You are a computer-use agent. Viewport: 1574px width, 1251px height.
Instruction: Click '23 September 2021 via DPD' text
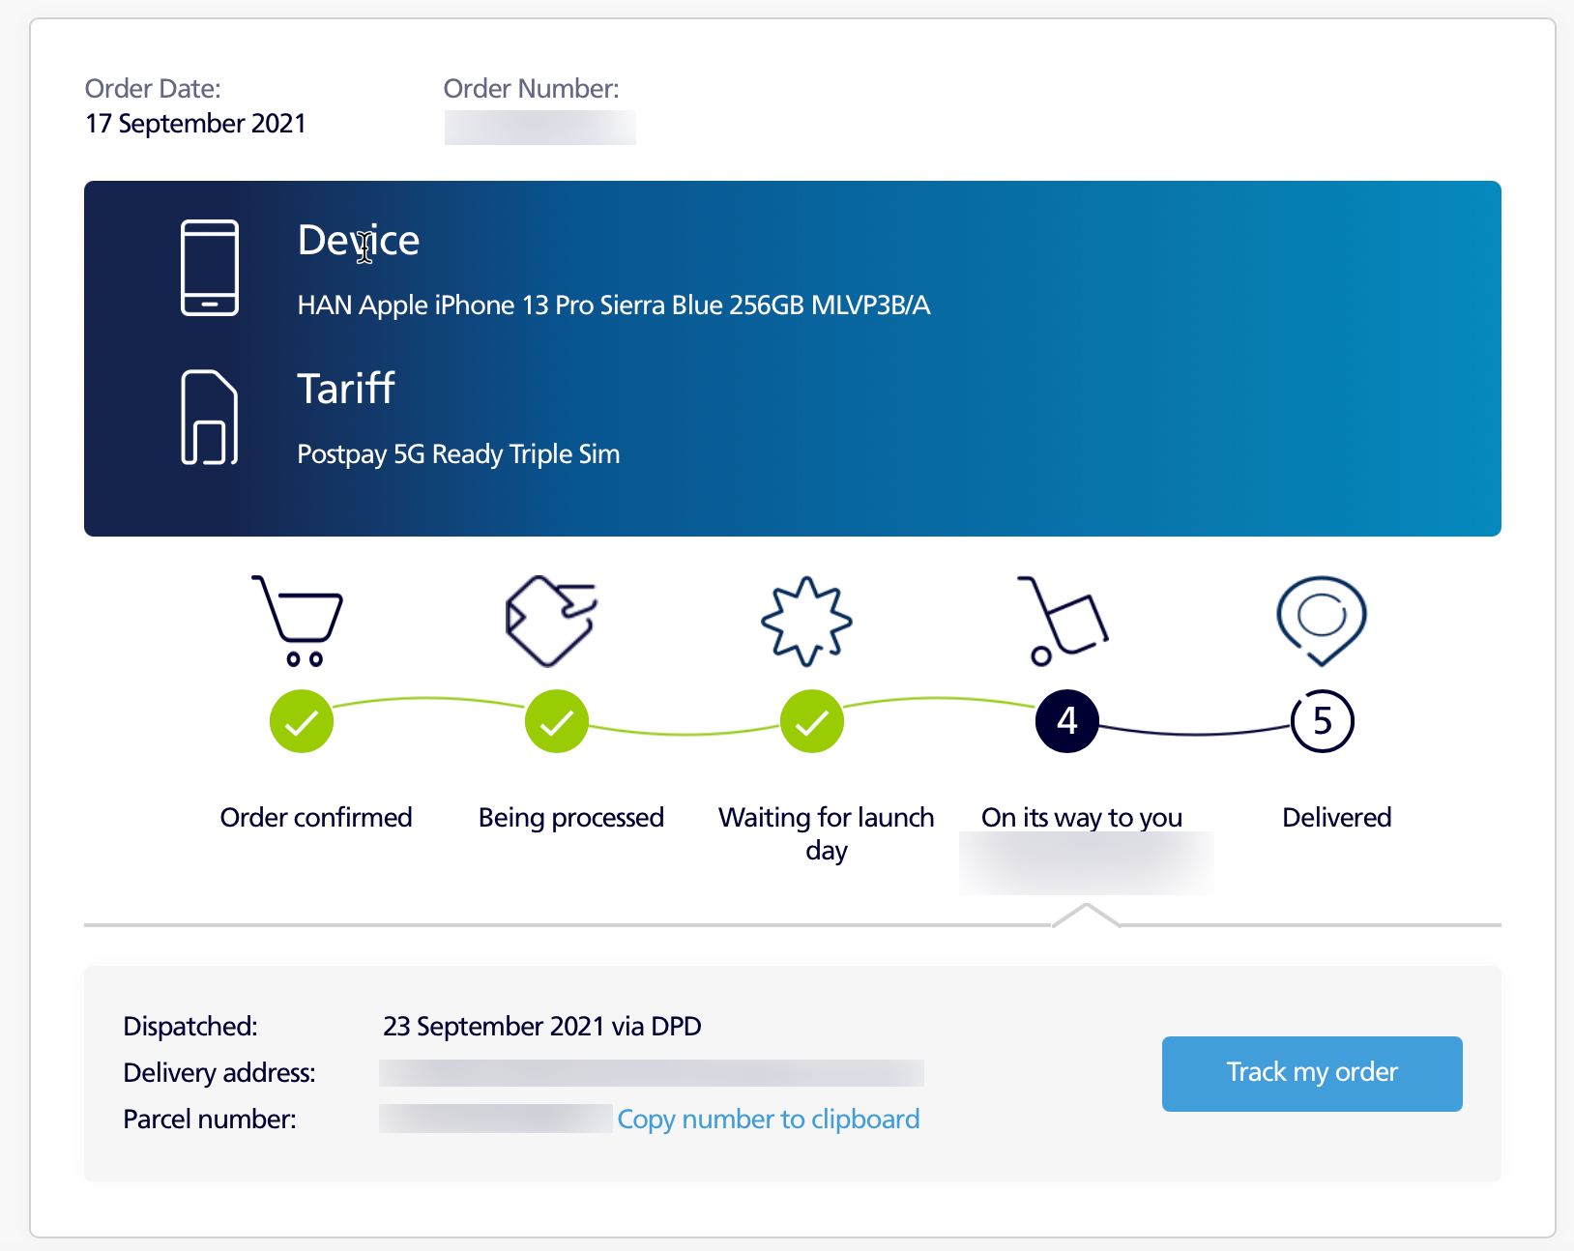(541, 1026)
